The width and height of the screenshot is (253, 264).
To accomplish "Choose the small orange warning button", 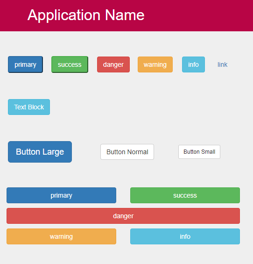I will pos(155,64).
